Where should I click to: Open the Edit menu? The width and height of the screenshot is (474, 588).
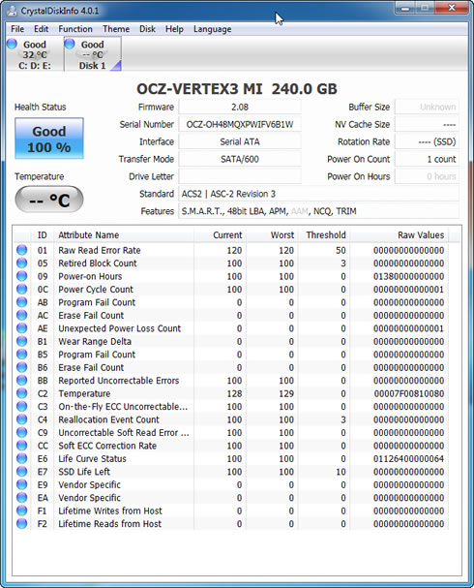[x=42, y=29]
